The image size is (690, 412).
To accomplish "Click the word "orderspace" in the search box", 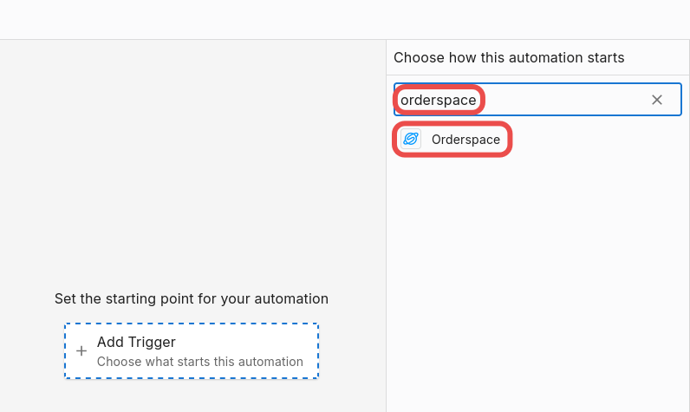I will click(439, 100).
